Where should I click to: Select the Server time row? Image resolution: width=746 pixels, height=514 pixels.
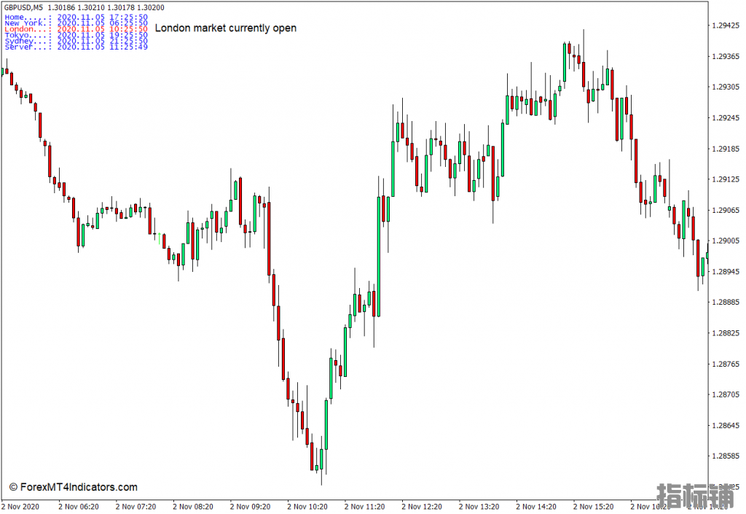[x=76, y=47]
